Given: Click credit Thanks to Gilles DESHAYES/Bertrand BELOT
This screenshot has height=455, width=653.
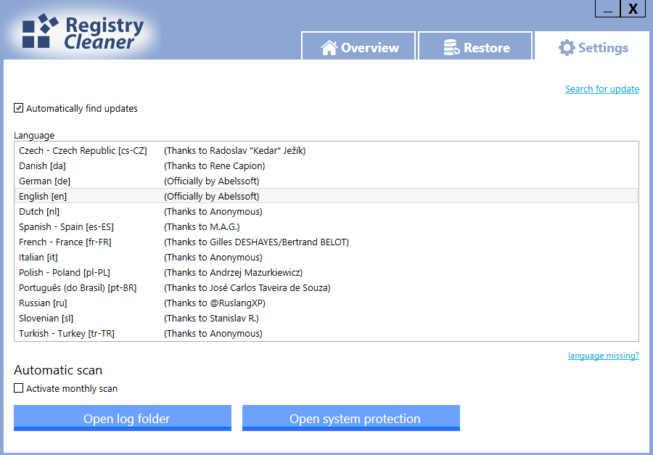Looking at the screenshot, I should [257, 242].
